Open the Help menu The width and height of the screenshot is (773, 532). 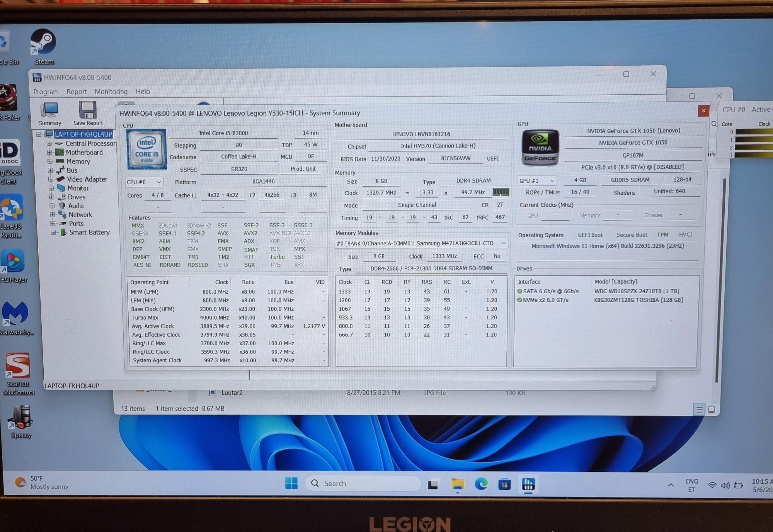(x=143, y=92)
